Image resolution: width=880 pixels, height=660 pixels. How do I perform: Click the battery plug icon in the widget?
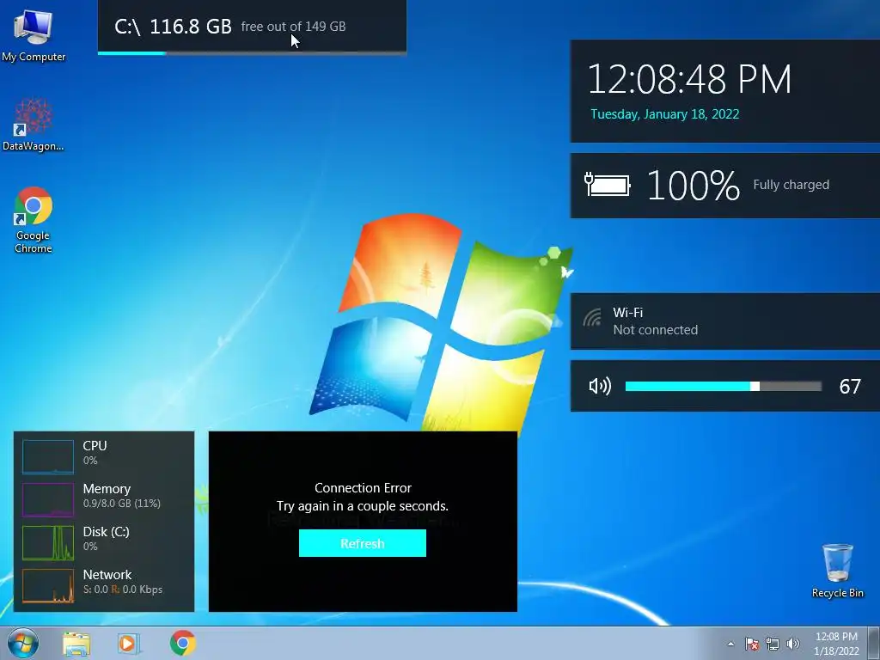pyautogui.click(x=608, y=185)
